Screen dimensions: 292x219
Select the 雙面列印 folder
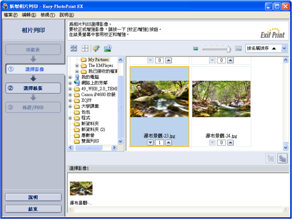pos(86,141)
